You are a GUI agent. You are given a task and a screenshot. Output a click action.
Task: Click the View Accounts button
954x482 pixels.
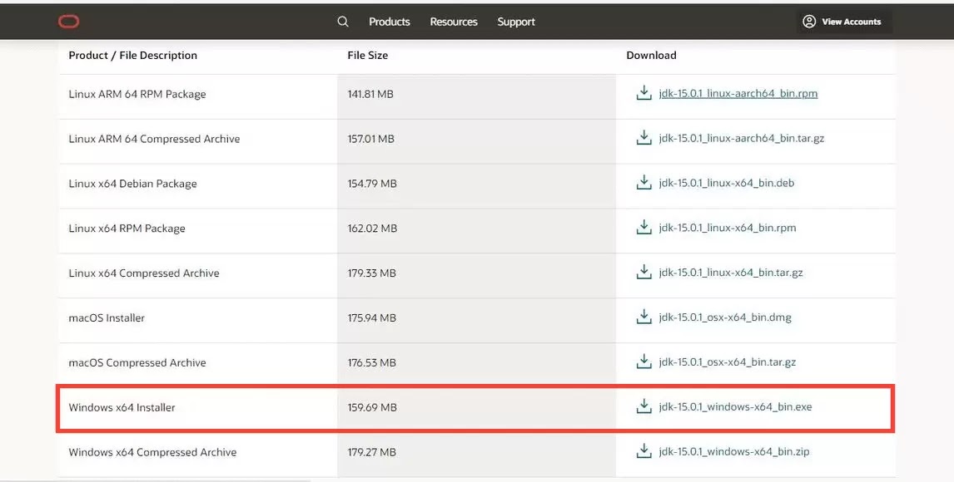(x=844, y=22)
